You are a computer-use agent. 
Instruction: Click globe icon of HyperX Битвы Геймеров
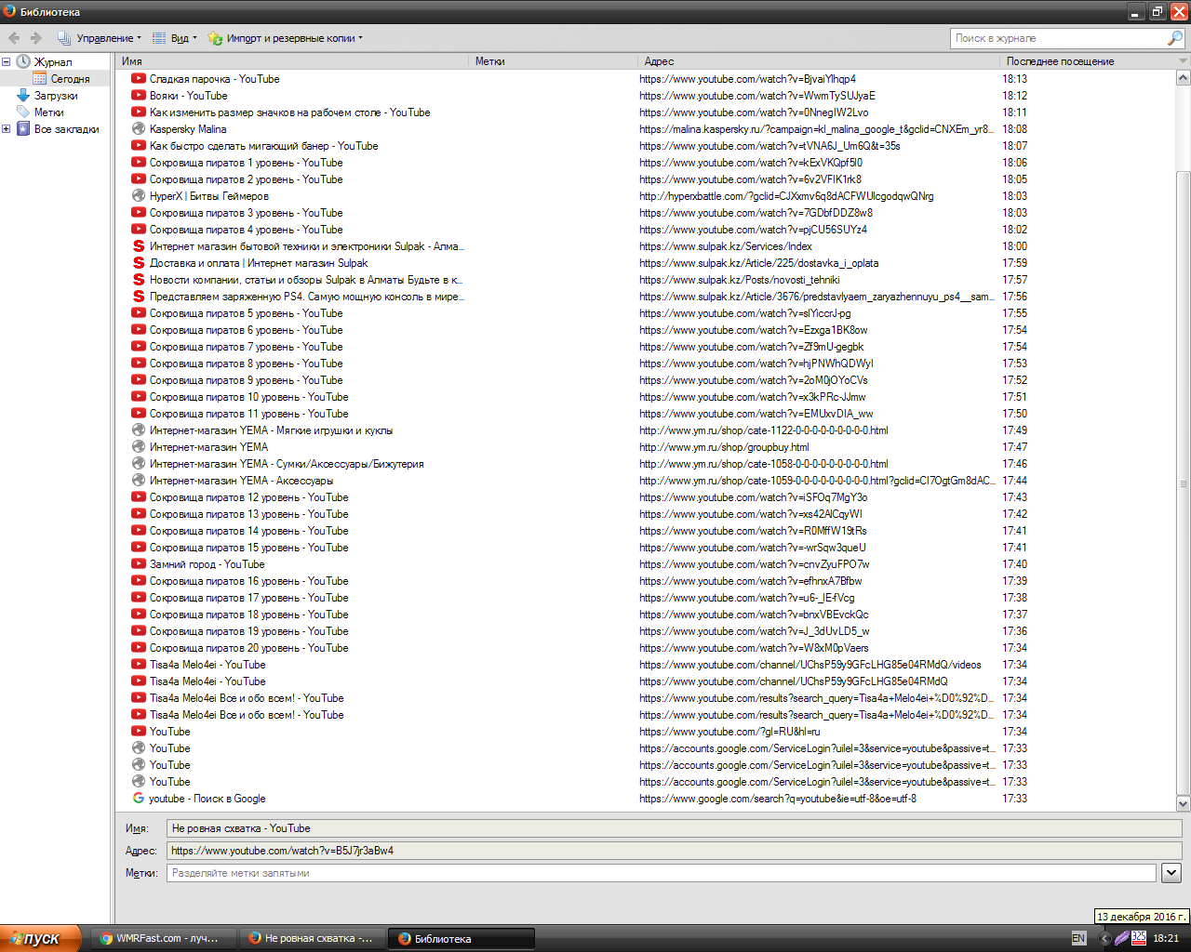point(139,196)
